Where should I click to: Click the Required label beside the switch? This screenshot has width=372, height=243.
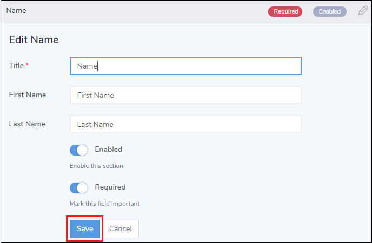click(110, 187)
